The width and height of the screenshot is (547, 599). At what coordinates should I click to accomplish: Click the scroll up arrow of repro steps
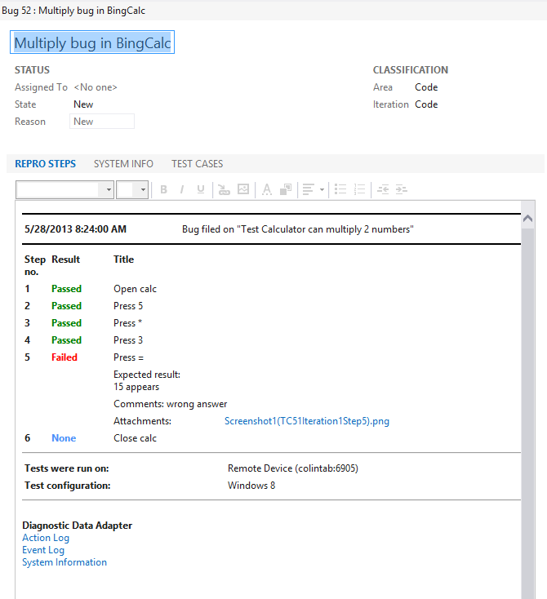click(x=528, y=218)
